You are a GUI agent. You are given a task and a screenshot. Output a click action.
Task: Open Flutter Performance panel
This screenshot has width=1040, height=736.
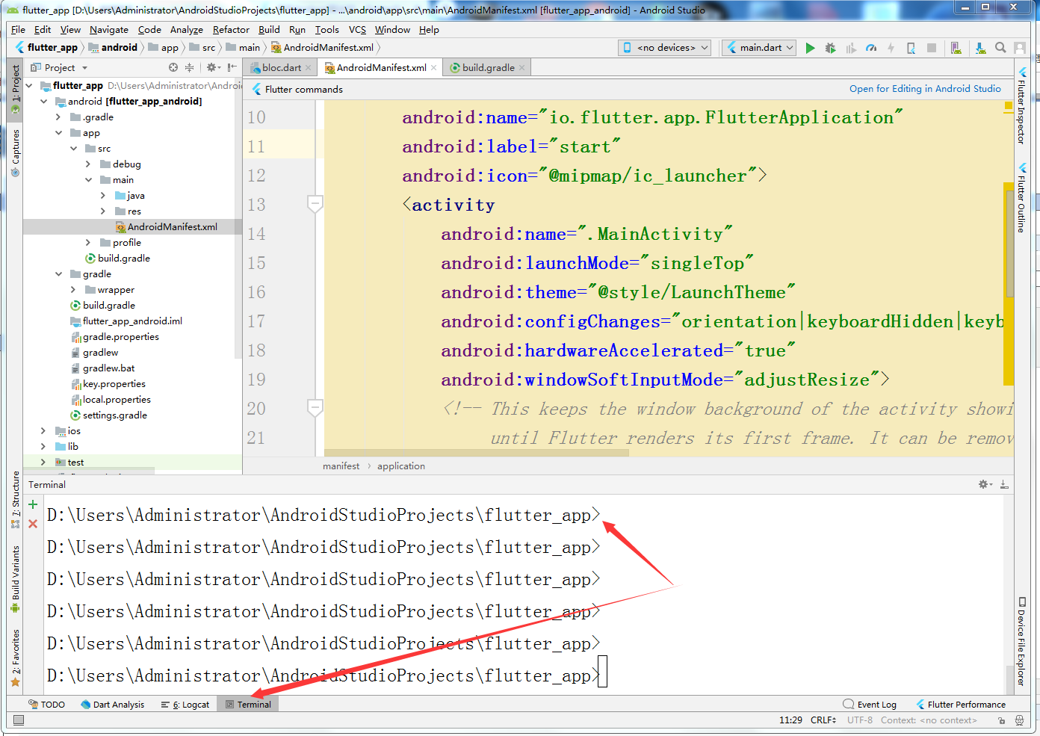961,705
